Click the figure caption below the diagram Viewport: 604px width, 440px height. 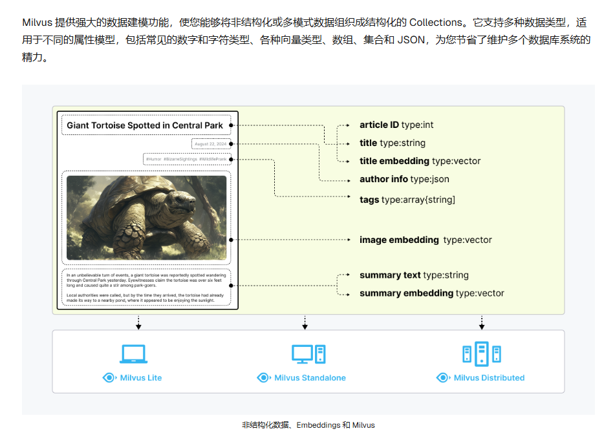tap(308, 425)
